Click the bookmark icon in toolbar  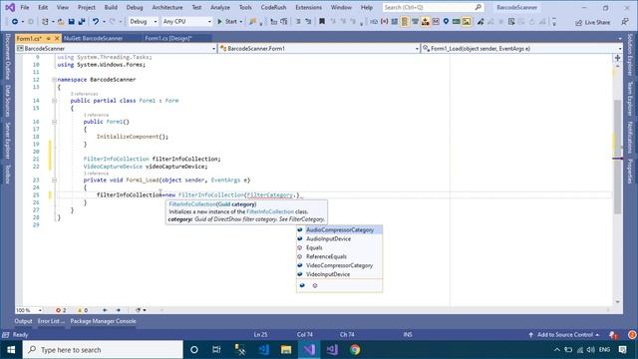click(x=322, y=22)
